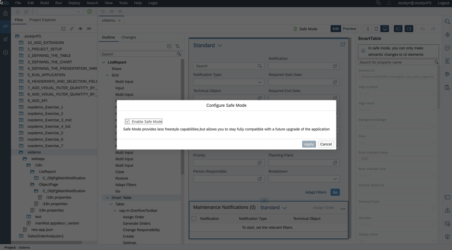
Task: Select the manifest.appdescr_variant file
Action: [x=57, y=223]
